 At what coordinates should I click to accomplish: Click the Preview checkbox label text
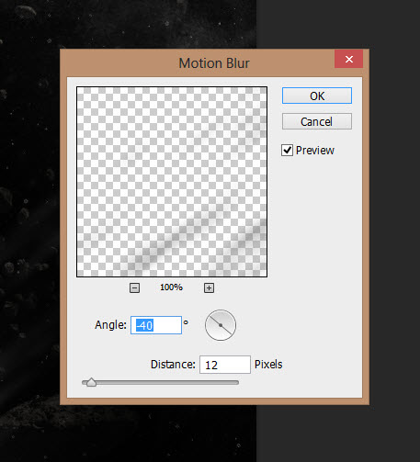315,151
